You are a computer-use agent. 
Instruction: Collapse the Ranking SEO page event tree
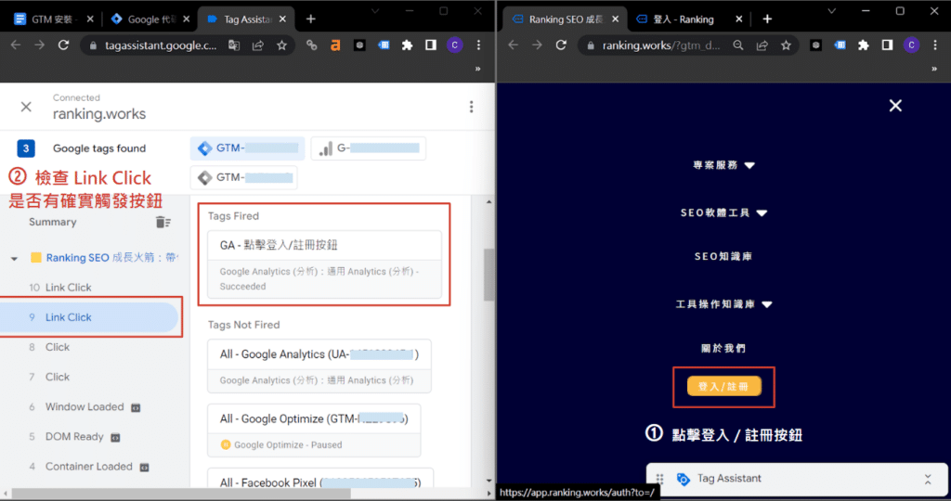pos(14,258)
